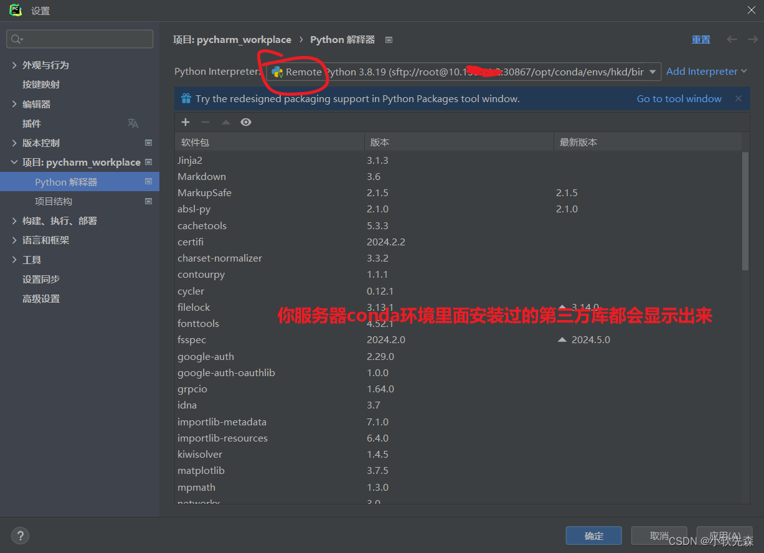Open the help question mark button
The width and height of the screenshot is (764, 553).
tap(20, 535)
